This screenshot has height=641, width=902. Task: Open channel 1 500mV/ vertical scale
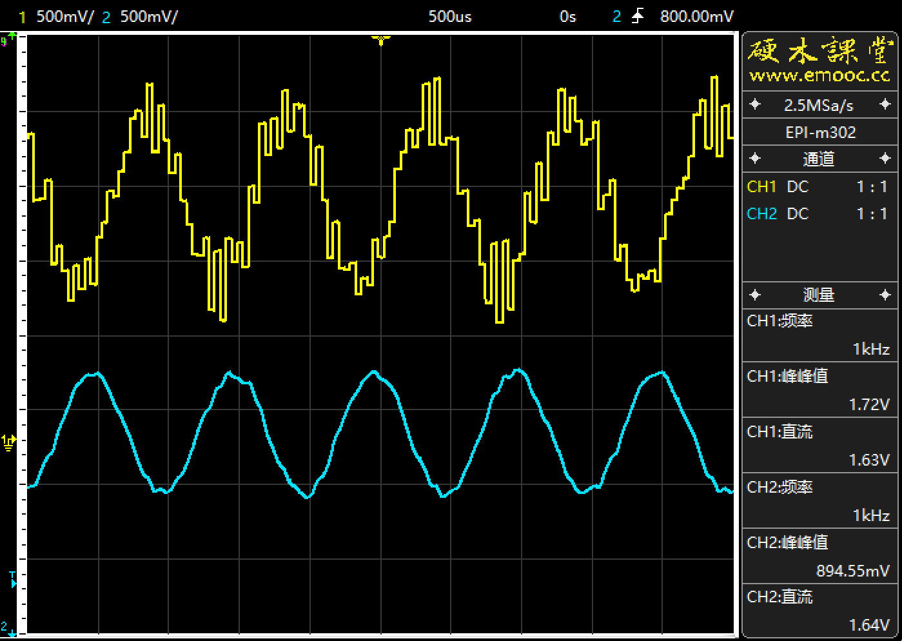click(x=64, y=17)
